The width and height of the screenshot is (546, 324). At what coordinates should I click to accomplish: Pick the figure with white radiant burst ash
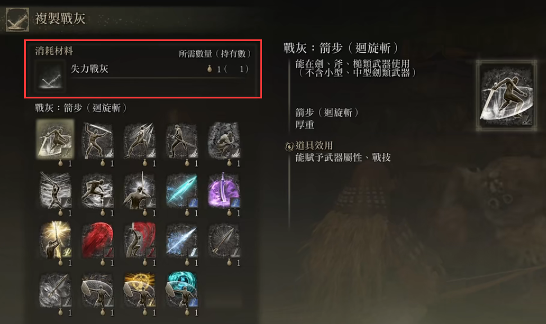(x=139, y=190)
